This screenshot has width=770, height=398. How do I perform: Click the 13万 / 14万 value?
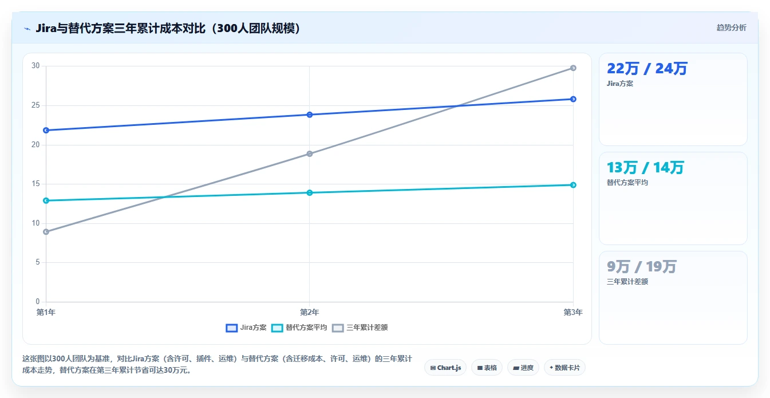click(645, 168)
